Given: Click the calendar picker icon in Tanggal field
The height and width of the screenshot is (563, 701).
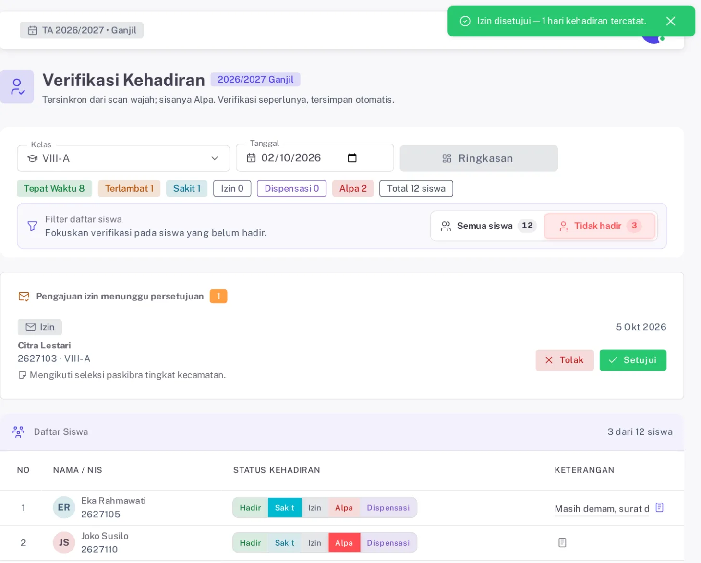Looking at the screenshot, I should click(352, 158).
